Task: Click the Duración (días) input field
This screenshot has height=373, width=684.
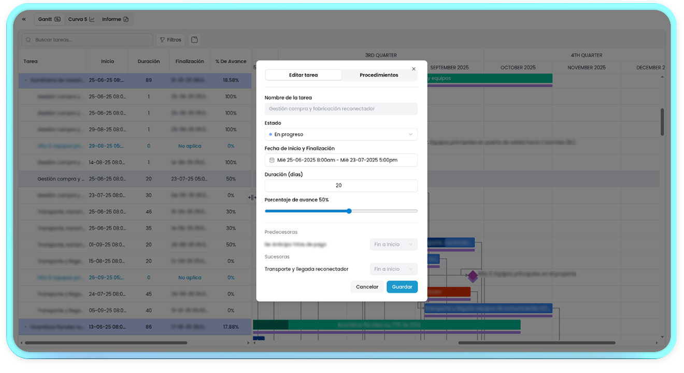Action: point(341,185)
